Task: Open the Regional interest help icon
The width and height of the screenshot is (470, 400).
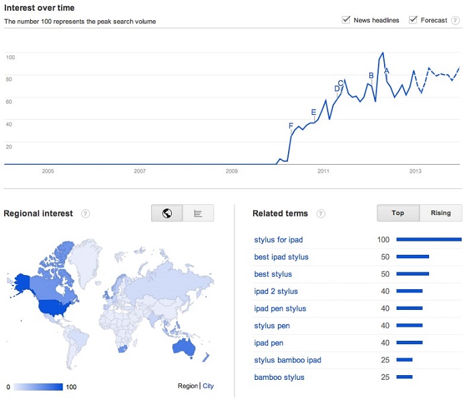Action: click(x=85, y=214)
